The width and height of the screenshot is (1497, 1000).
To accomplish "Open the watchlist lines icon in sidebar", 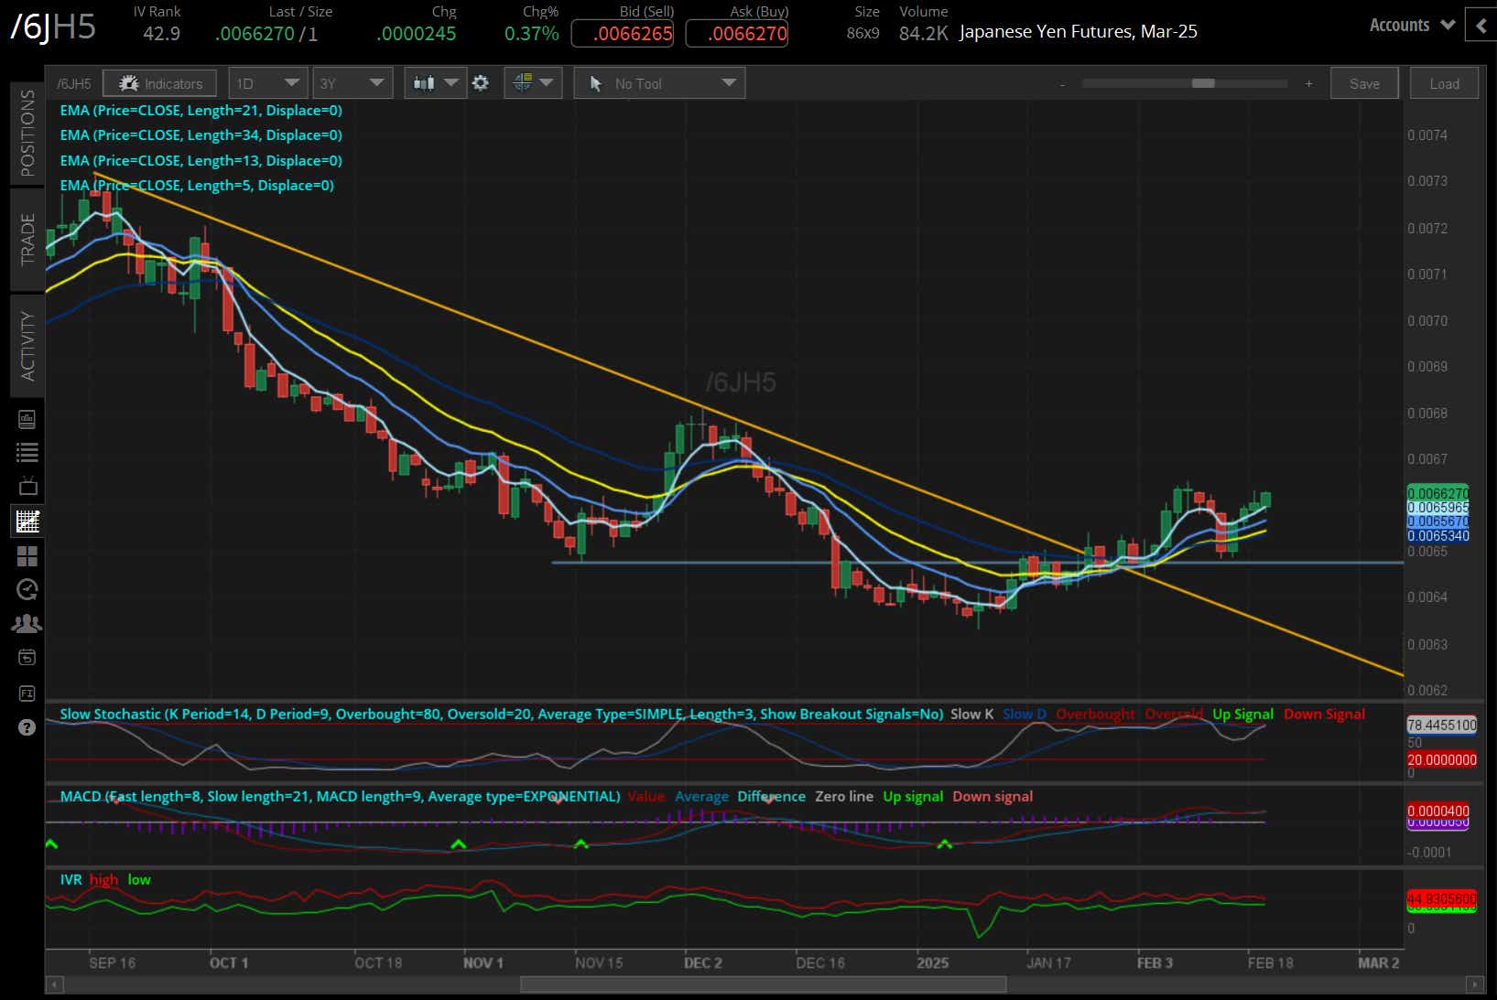I will (27, 452).
